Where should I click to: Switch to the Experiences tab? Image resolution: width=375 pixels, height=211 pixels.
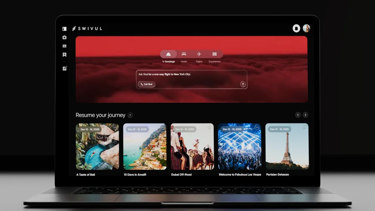tap(215, 54)
